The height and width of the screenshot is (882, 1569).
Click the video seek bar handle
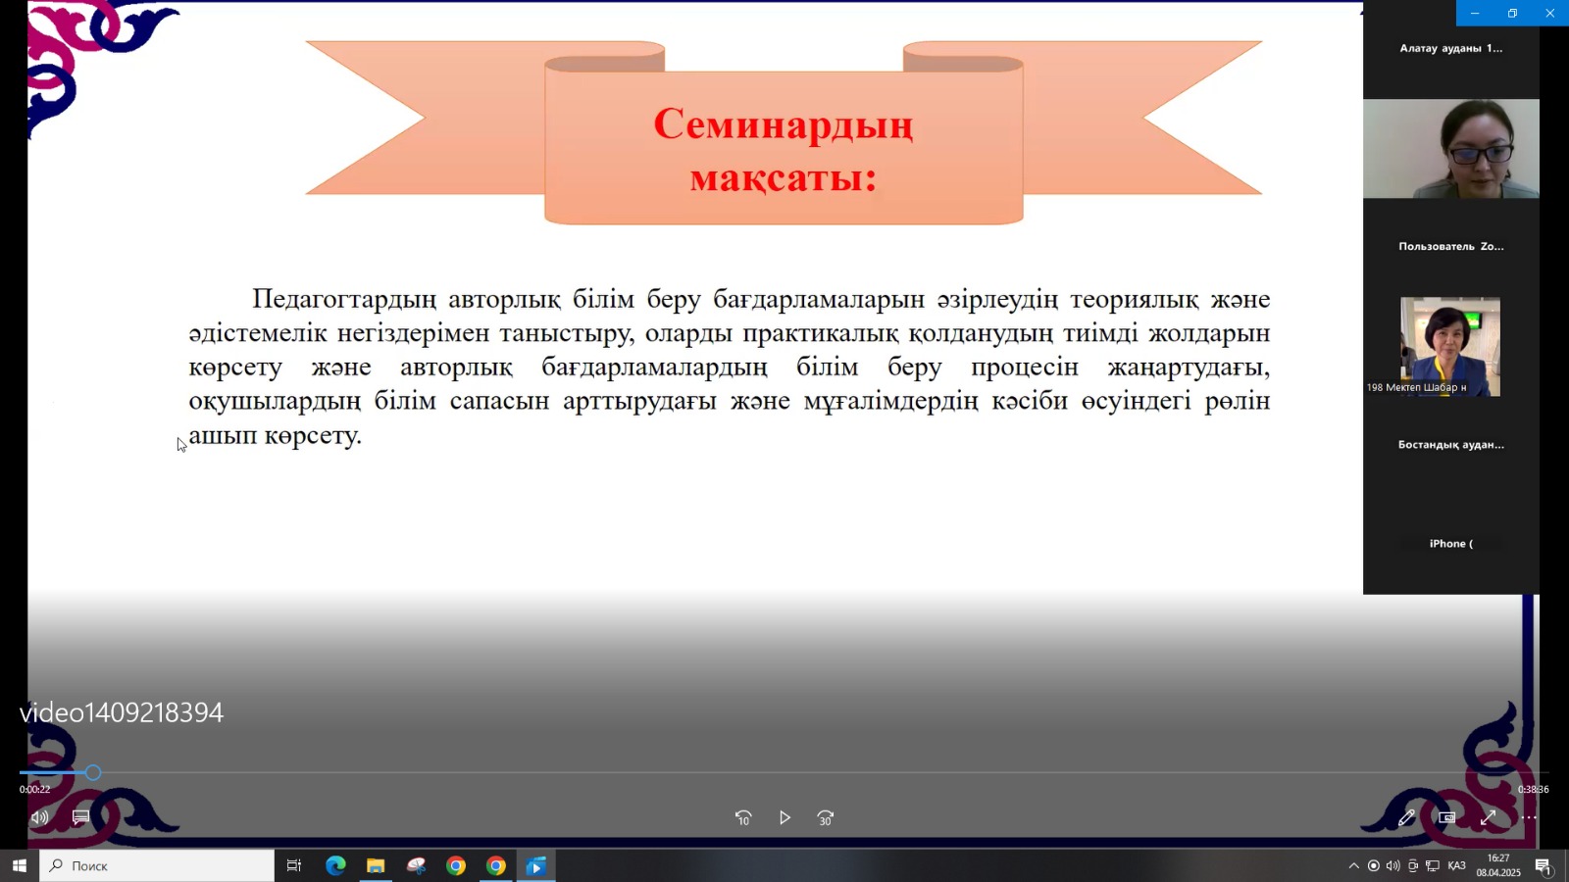point(93,773)
